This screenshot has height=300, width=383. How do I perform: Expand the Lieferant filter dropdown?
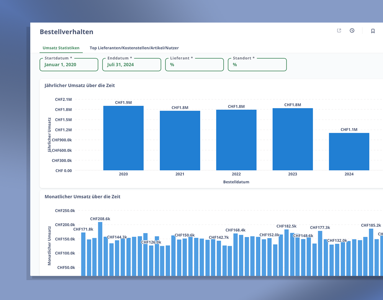click(194, 65)
